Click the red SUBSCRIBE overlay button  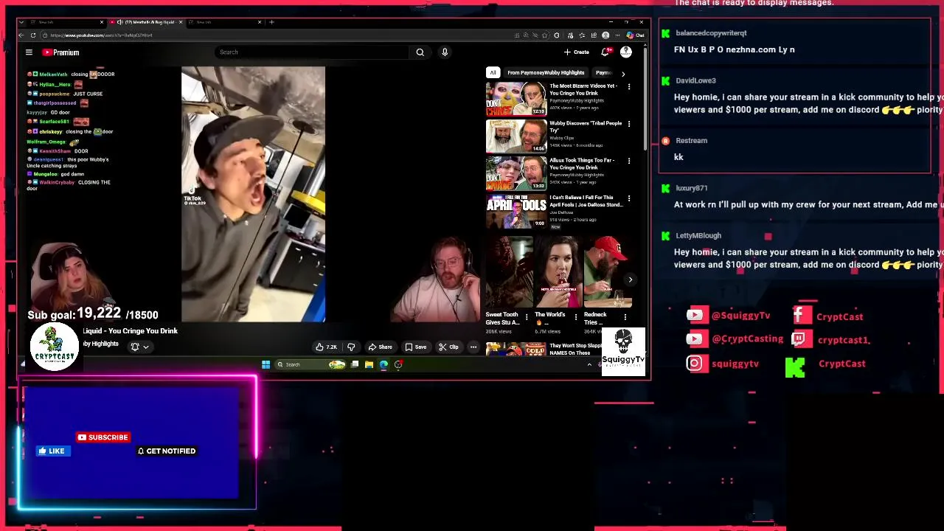tap(103, 437)
